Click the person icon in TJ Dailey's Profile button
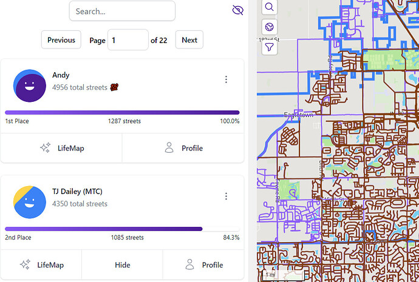This screenshot has width=419, height=282. coord(189,264)
